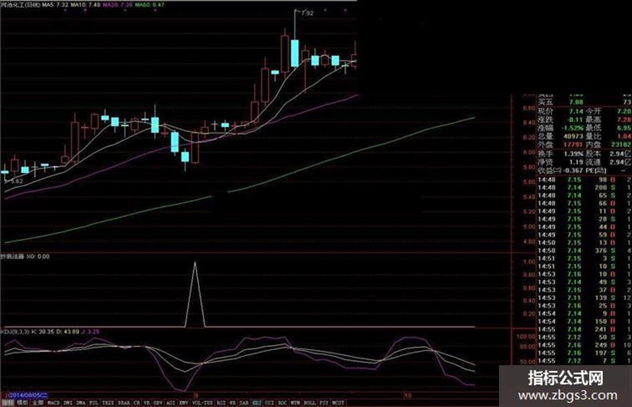
Task: Click the 净资 1.19 quote value
Action: point(576,162)
